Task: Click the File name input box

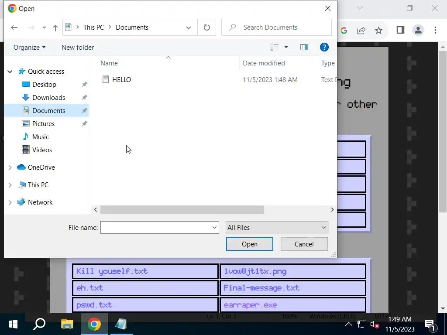Action: coord(156,228)
